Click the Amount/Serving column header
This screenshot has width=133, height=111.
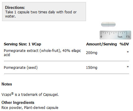click(101, 44)
